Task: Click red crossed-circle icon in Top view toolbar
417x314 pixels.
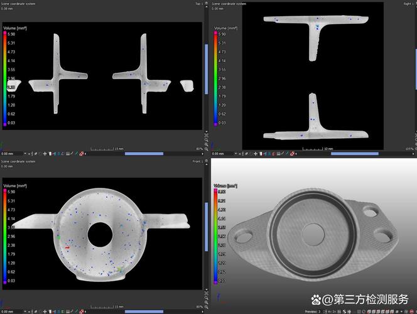Action: coord(82,153)
